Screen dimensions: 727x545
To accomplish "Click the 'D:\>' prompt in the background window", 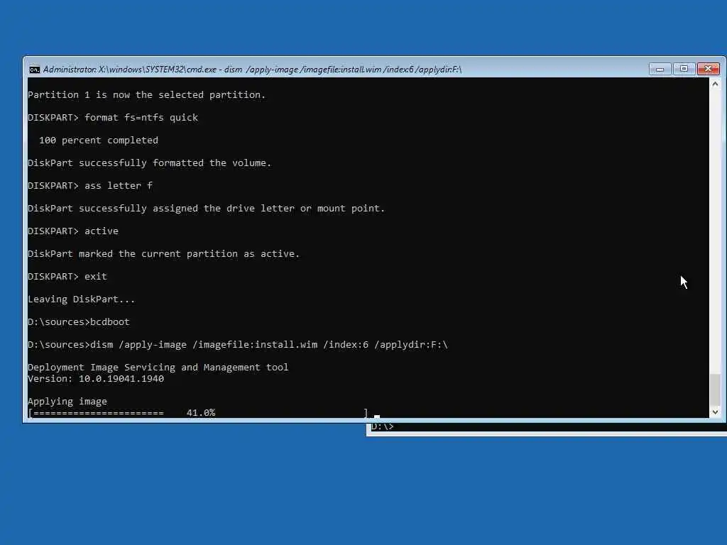I will 383,426.
